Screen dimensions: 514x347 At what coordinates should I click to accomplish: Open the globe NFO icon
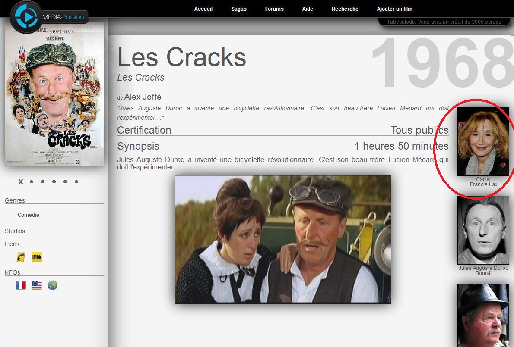tap(52, 285)
